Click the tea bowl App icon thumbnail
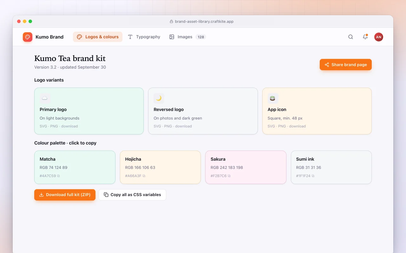The height and width of the screenshot is (253, 406). pos(273,98)
